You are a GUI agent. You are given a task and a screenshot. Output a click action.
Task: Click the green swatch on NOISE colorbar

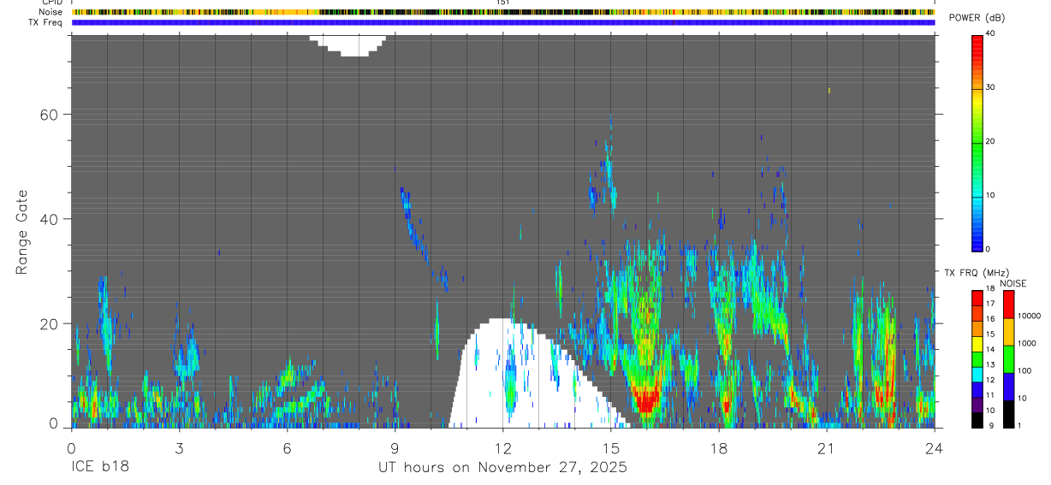click(1009, 359)
